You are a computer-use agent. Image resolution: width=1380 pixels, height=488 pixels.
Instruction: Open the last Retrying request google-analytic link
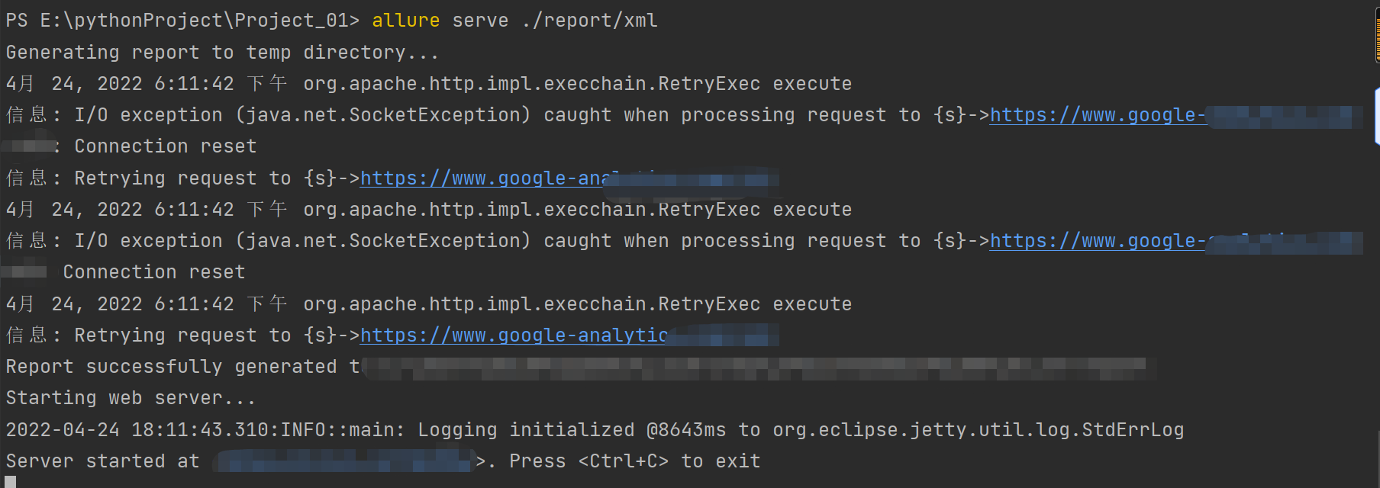tap(513, 335)
